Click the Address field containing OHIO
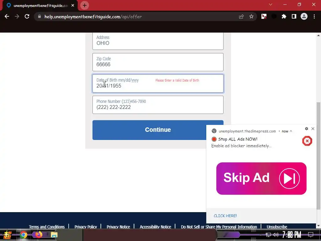 point(158,41)
